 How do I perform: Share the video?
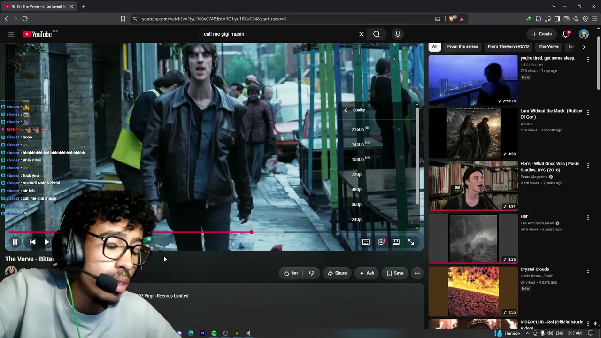[337, 273]
